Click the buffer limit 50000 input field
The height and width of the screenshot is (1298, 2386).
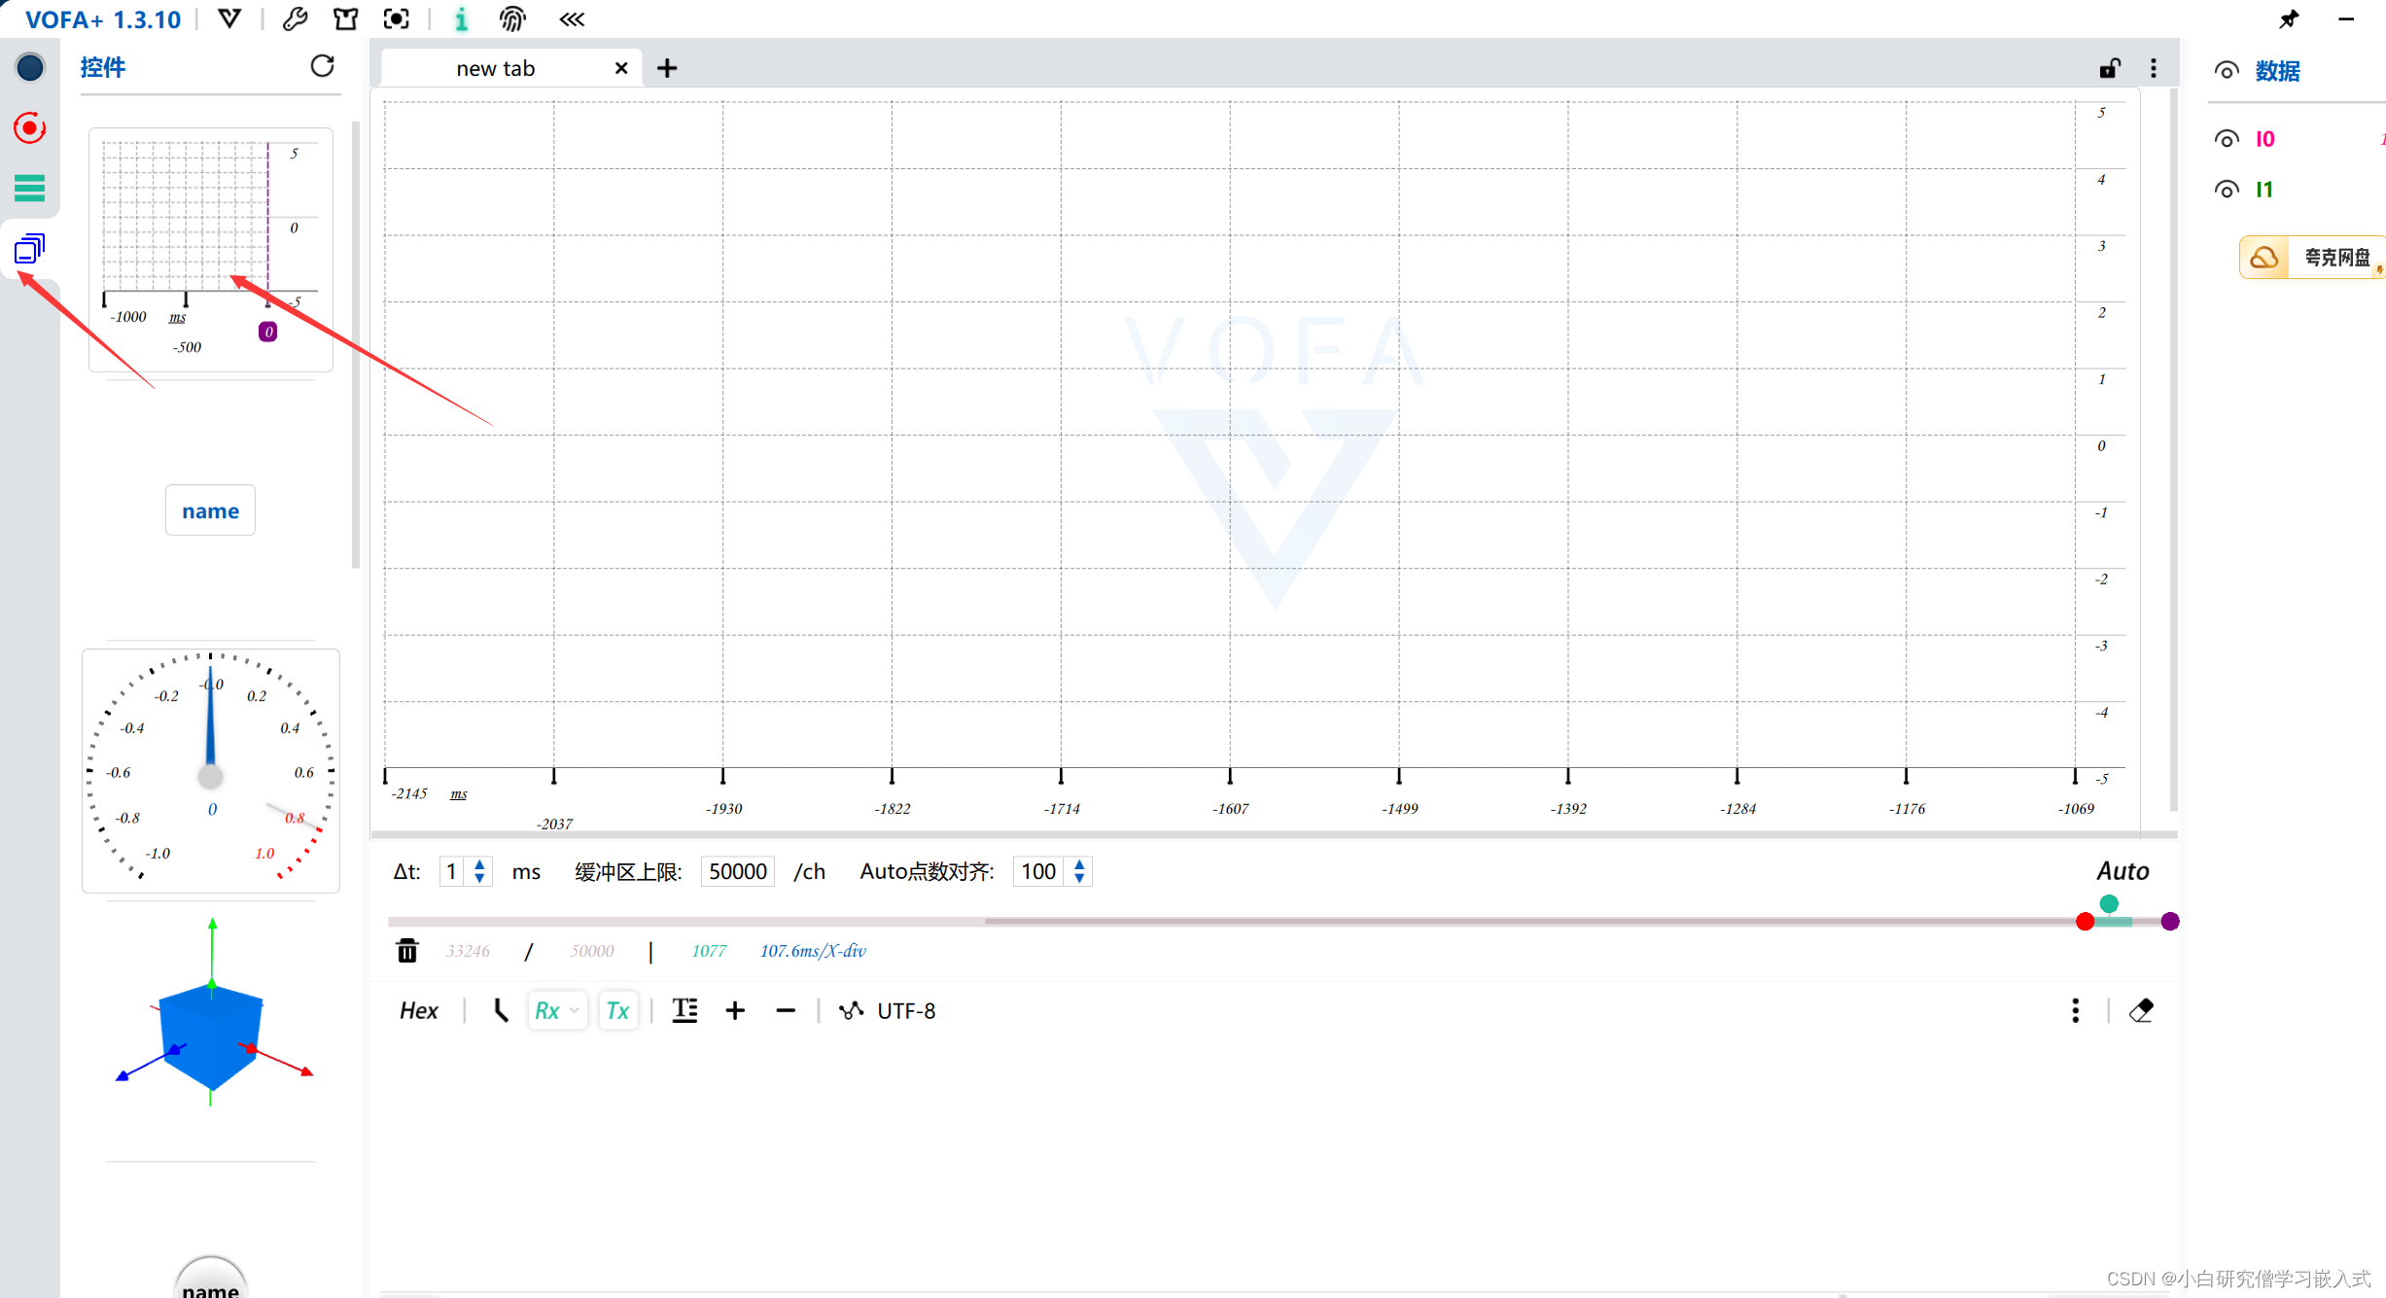(x=737, y=871)
